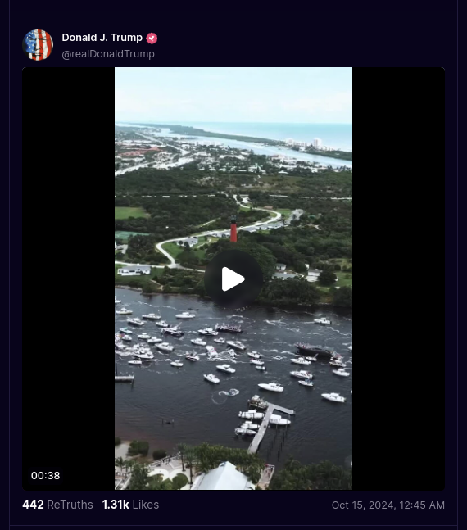Play the 38-second video

(233, 279)
